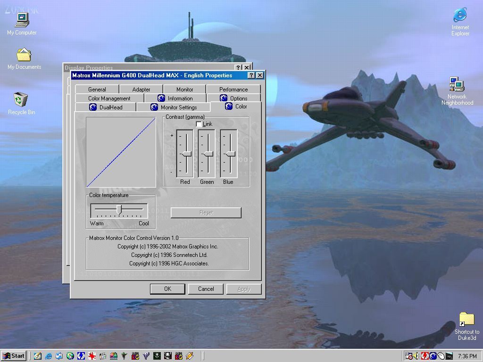Launch Winamp from the quick launch bar
Viewport: 483px width, 362px height.
[x=190, y=356]
